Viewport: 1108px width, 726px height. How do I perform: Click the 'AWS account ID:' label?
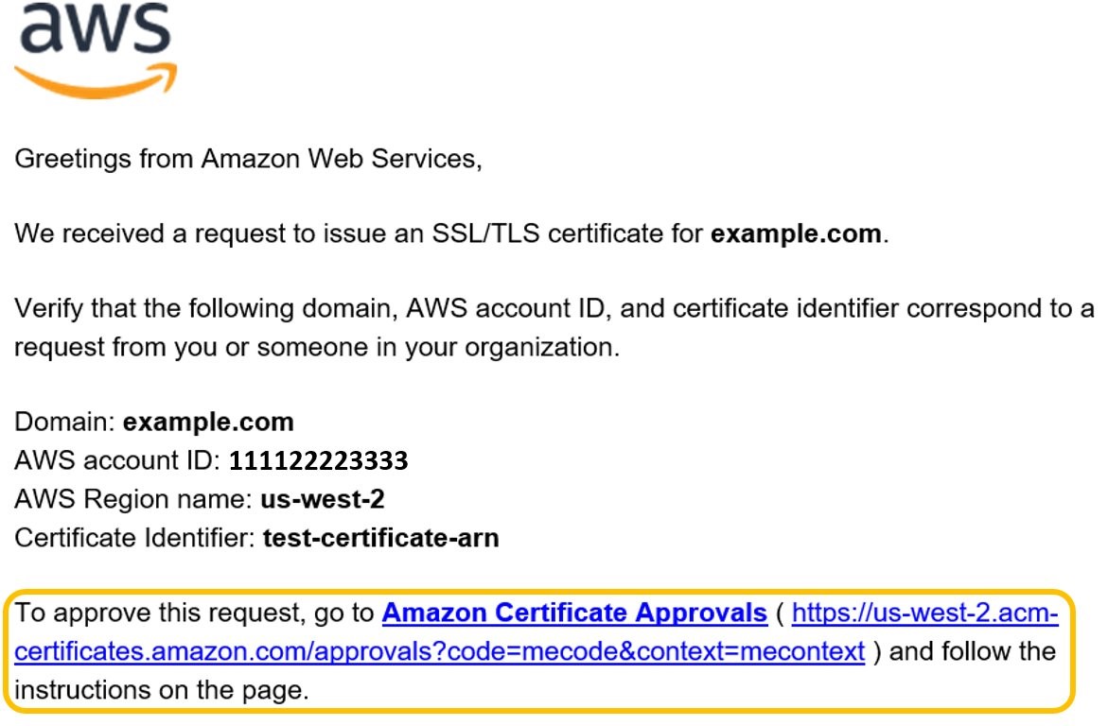tap(117, 460)
